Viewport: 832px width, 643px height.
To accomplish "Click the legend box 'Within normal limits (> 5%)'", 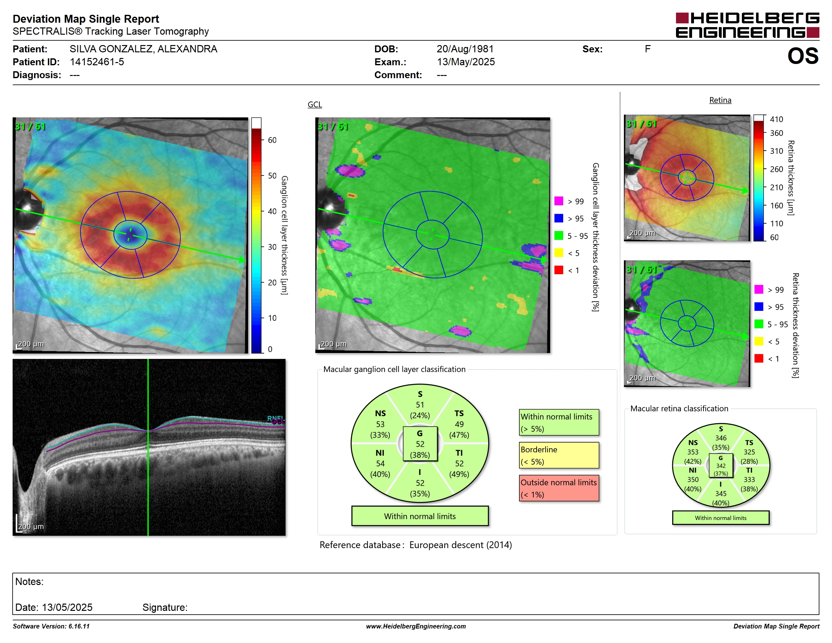I will click(559, 422).
